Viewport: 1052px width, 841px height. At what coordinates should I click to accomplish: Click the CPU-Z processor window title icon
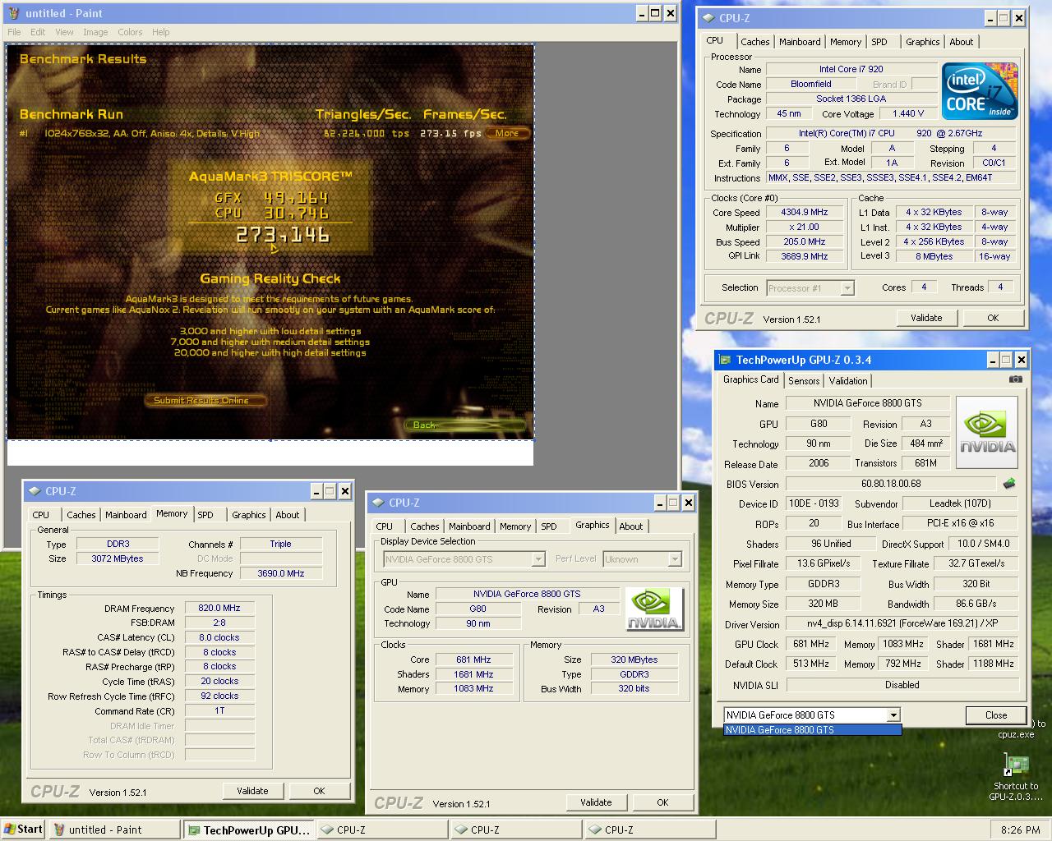point(709,18)
